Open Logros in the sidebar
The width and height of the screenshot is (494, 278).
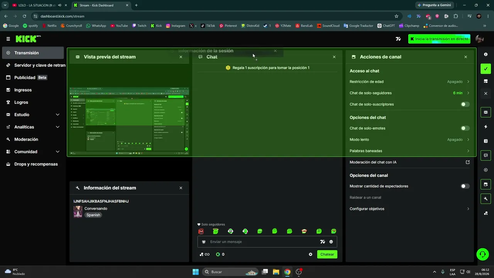(33, 102)
